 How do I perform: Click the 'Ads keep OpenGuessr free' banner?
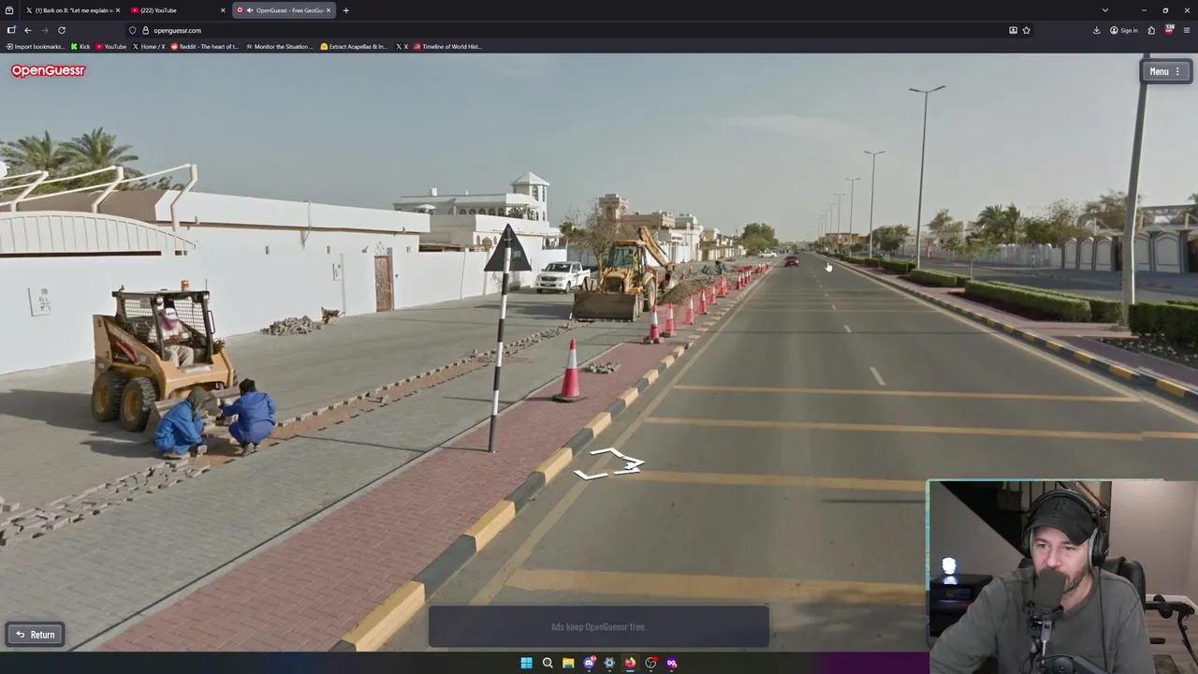pyautogui.click(x=598, y=627)
